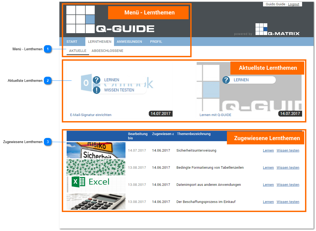Select the AKTUELLE sub-tab

click(x=78, y=51)
